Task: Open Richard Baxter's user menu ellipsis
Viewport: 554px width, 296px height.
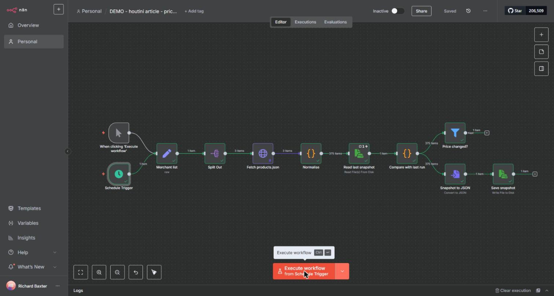Action: pos(58,286)
